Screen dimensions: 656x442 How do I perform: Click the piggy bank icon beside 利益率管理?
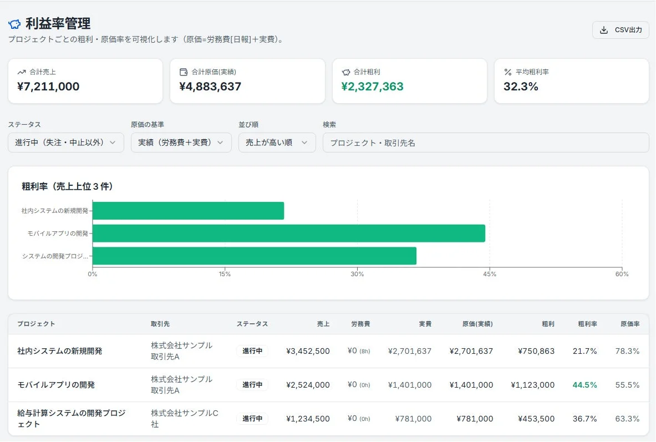14,24
